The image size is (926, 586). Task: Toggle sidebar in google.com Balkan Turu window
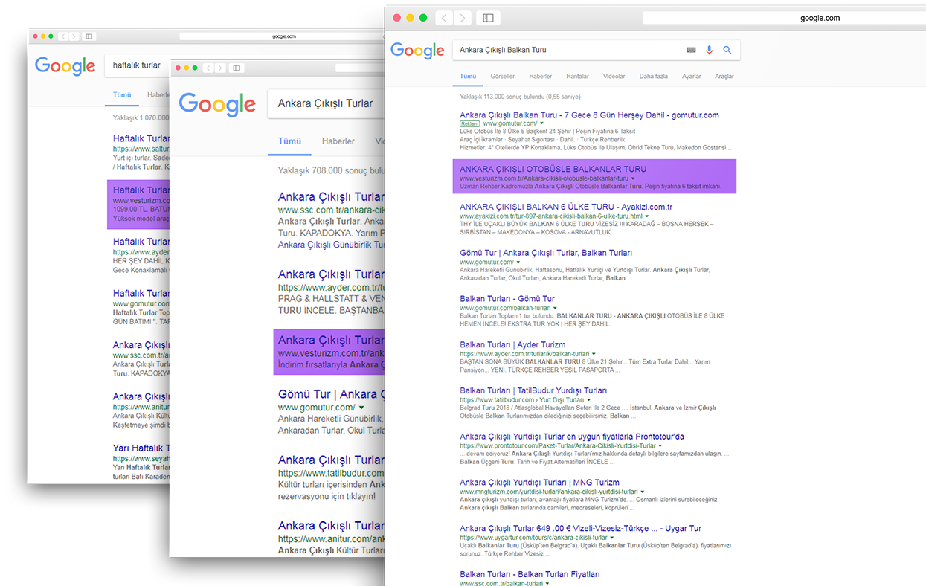488,18
